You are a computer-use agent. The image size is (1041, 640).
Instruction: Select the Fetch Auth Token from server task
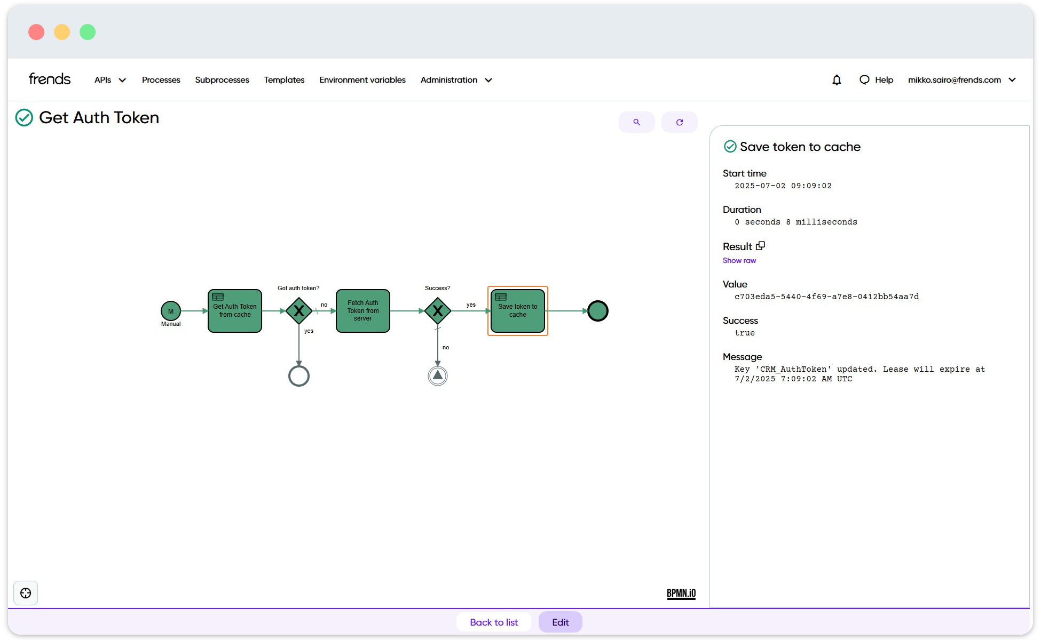click(362, 311)
